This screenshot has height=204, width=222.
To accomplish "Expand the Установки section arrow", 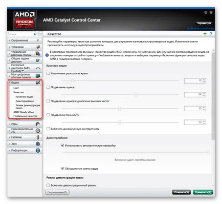I will click(10, 47).
